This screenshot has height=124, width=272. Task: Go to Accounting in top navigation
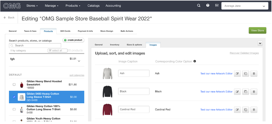[113, 6]
